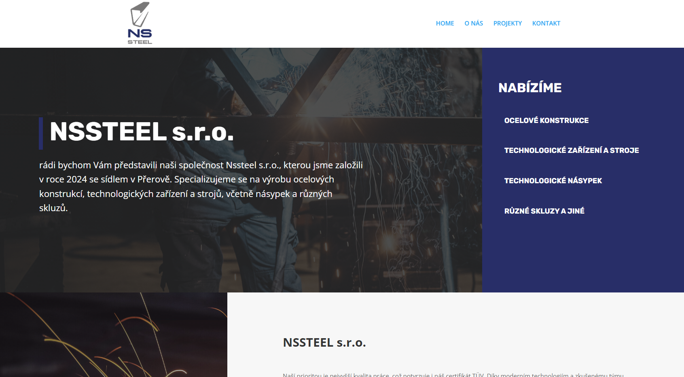Click the STEEL text under the logo
The width and height of the screenshot is (684, 377).
(x=140, y=42)
